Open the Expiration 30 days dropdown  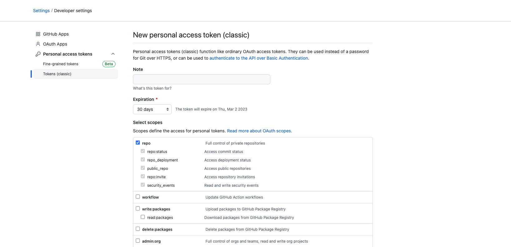pos(152,109)
